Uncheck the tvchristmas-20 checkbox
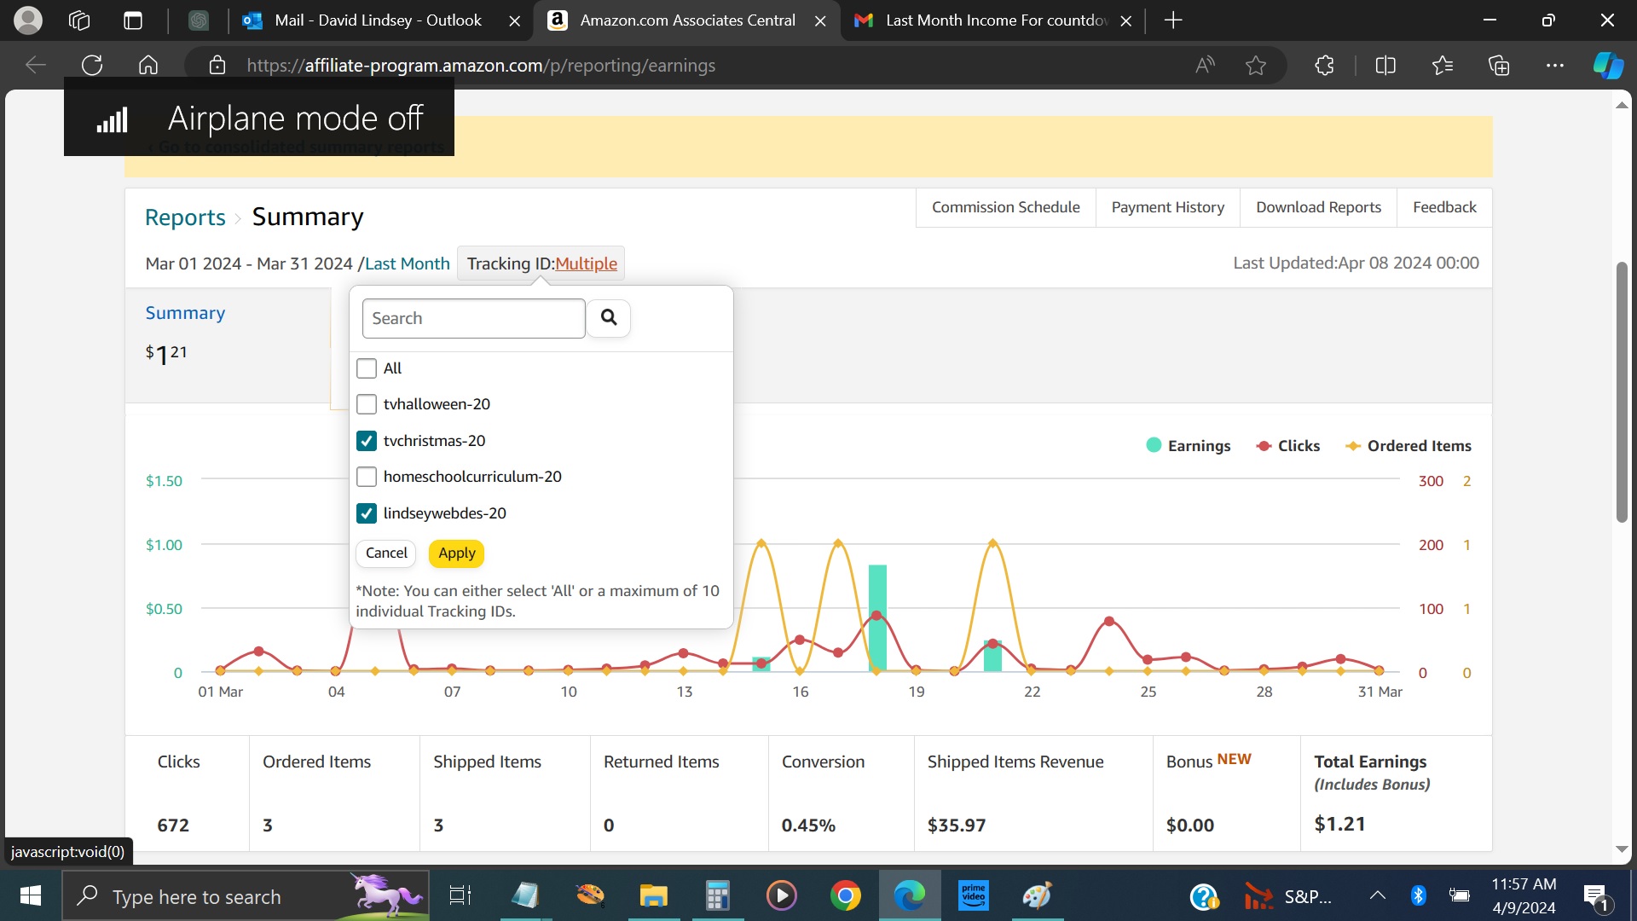The width and height of the screenshot is (1637, 921). coord(367,441)
